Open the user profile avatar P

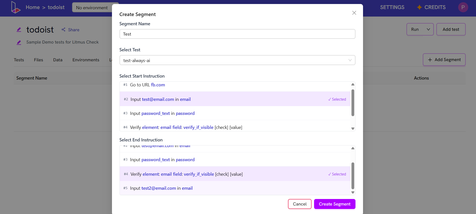click(463, 7)
